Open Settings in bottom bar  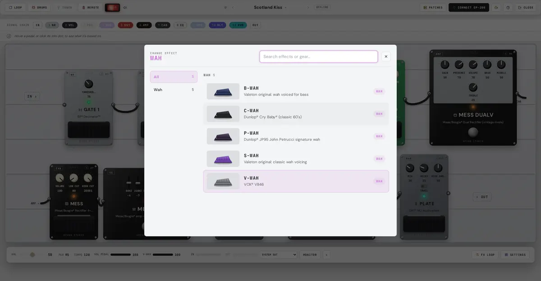[x=515, y=254]
